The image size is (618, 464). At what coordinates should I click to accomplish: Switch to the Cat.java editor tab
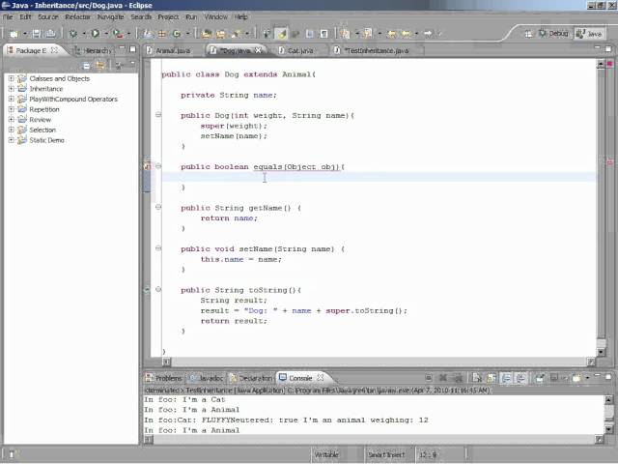(x=296, y=50)
